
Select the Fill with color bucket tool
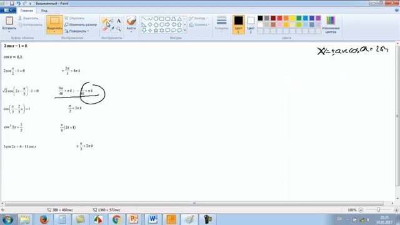[x=112, y=21]
